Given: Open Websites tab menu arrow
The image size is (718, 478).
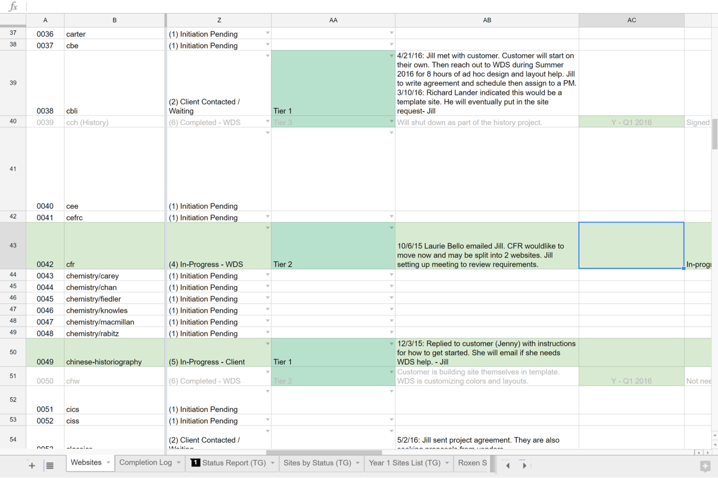Looking at the screenshot, I should pyautogui.click(x=108, y=463).
